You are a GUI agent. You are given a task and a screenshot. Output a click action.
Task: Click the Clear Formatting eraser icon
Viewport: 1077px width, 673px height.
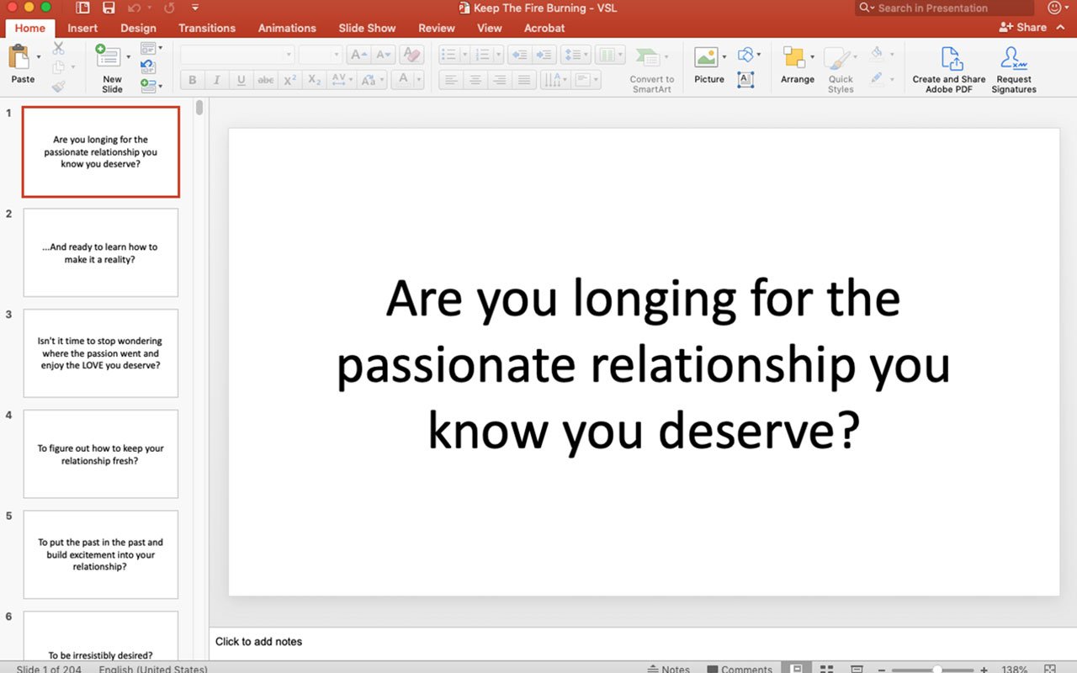pyautogui.click(x=411, y=55)
